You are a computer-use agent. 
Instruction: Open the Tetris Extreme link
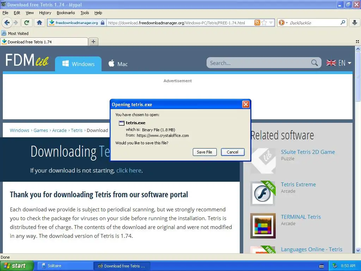(298, 185)
